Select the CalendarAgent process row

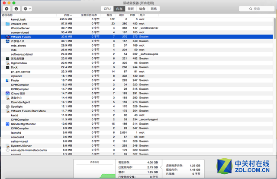tap(137, 102)
